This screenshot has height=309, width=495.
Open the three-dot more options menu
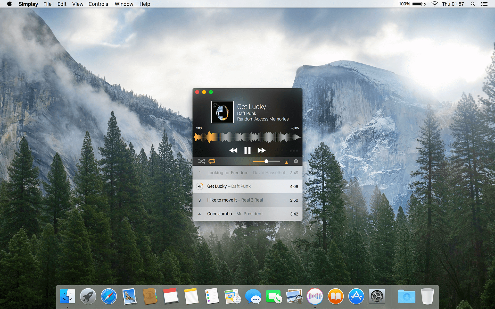click(x=294, y=151)
